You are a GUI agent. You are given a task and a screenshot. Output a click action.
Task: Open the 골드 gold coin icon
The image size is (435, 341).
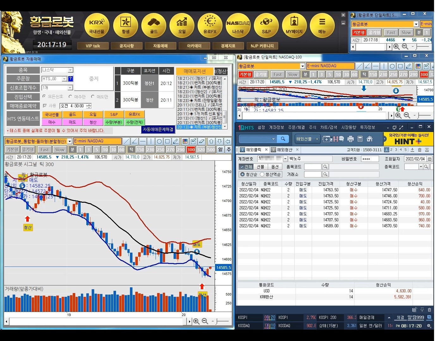(x=154, y=26)
